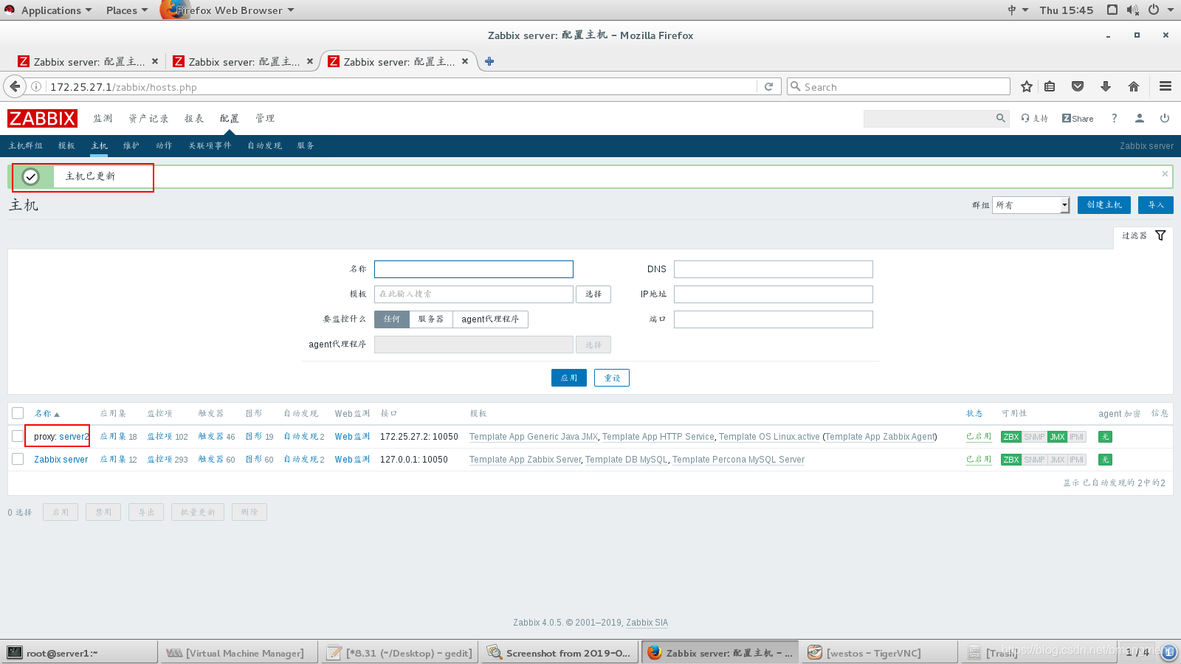Open the Places menu
The image size is (1181, 664).
coord(126,10)
